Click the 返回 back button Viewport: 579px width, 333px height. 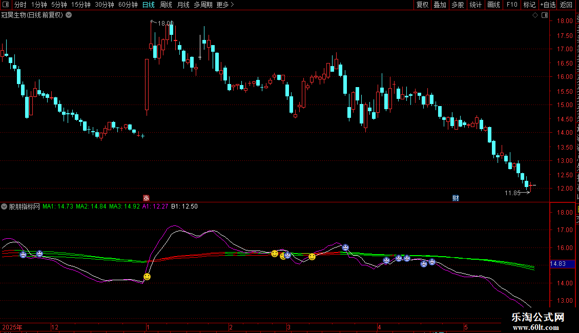[566, 5]
